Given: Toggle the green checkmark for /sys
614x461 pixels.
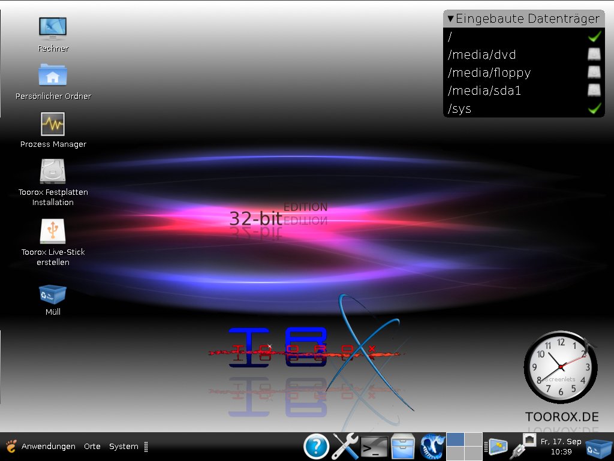Looking at the screenshot, I should point(594,109).
